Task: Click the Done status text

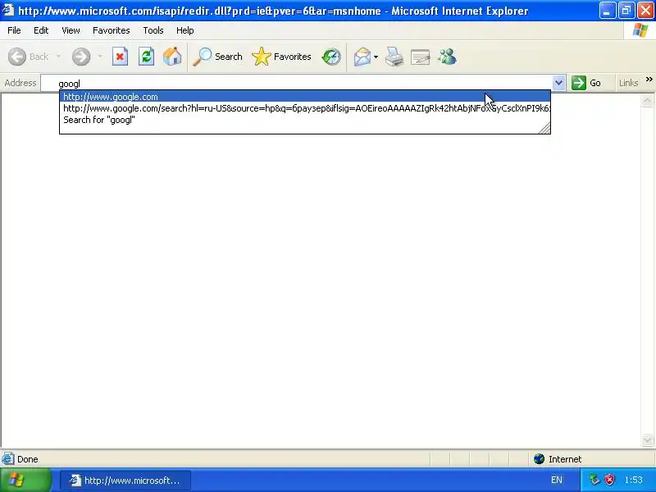Action: tap(28, 459)
